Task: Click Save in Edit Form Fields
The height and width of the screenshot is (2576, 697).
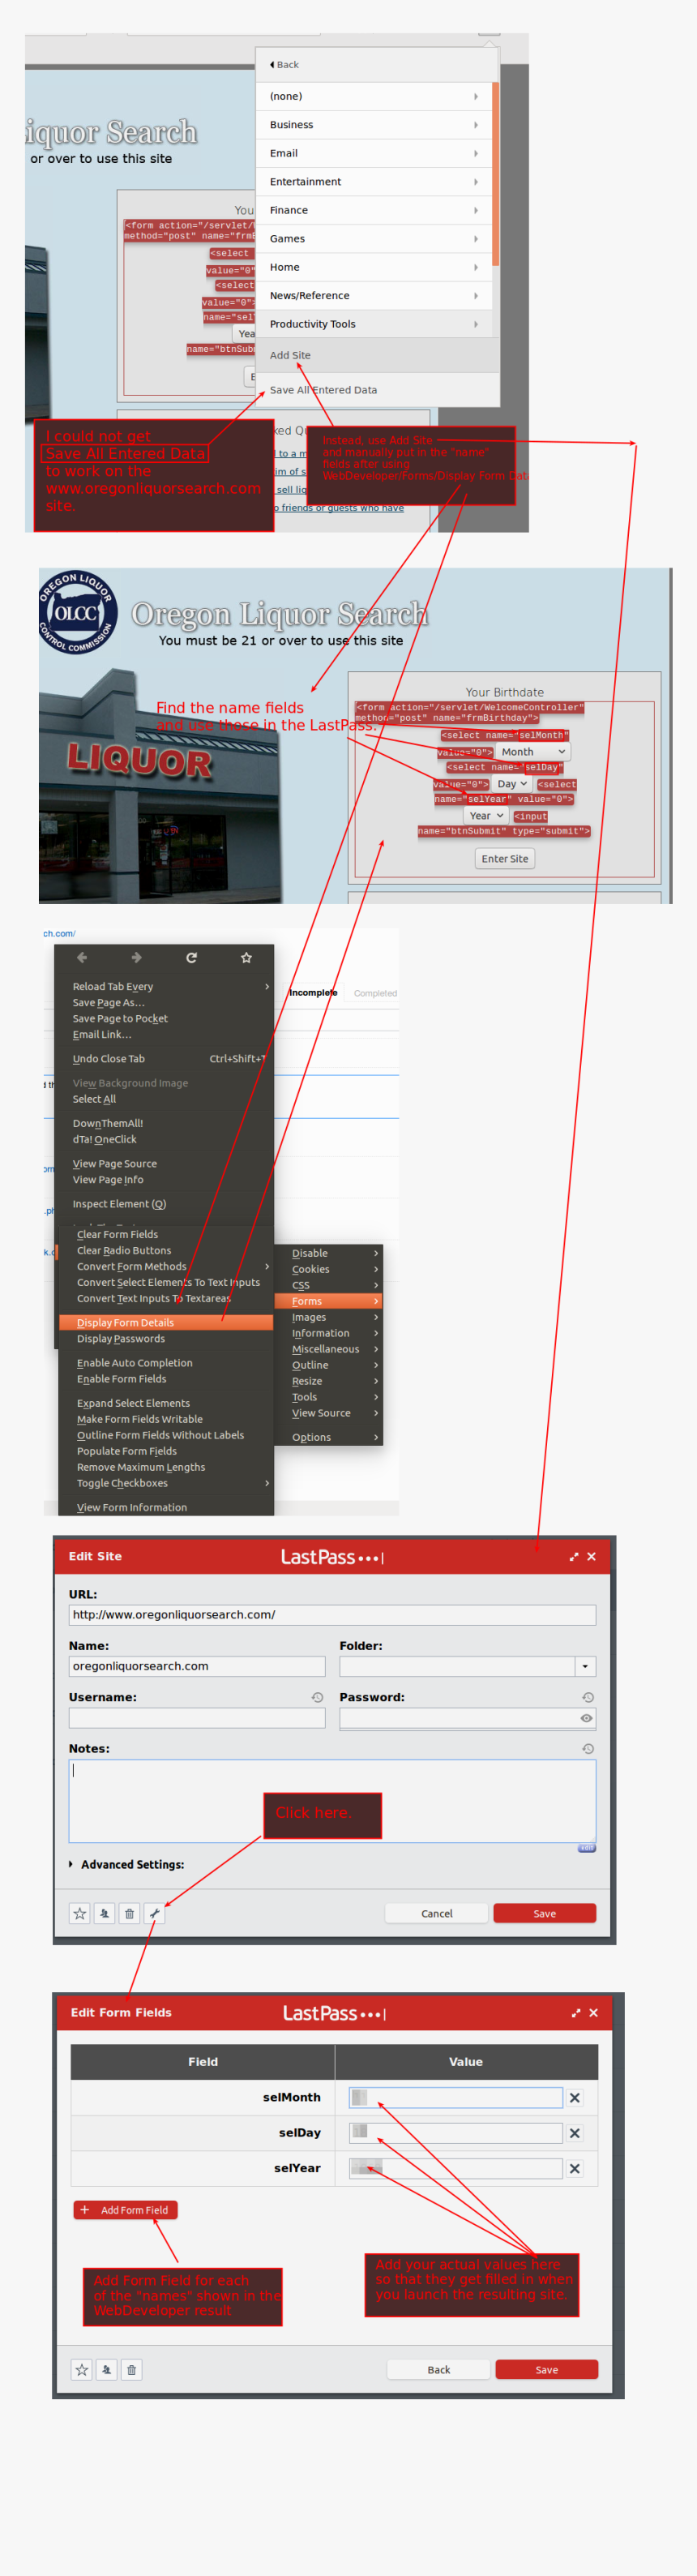Action: 547,2370
